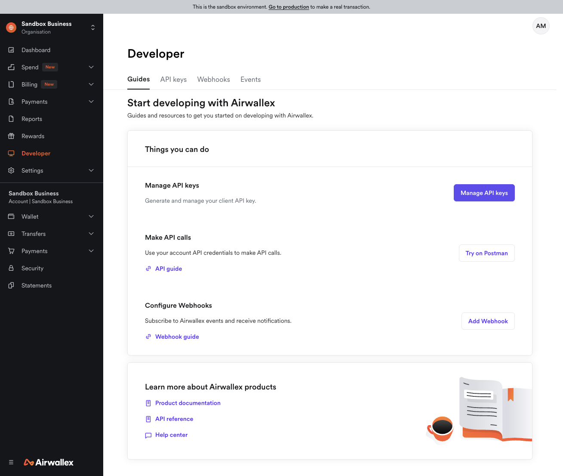Click the Transfers icon in sidebar
The height and width of the screenshot is (476, 563).
11,234
